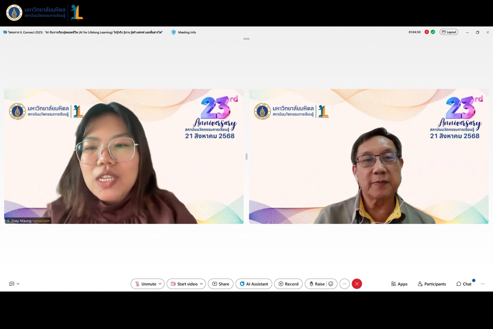This screenshot has height=329, width=493.
Task: Expand the video options arrow beside Start video
Action: (x=201, y=284)
